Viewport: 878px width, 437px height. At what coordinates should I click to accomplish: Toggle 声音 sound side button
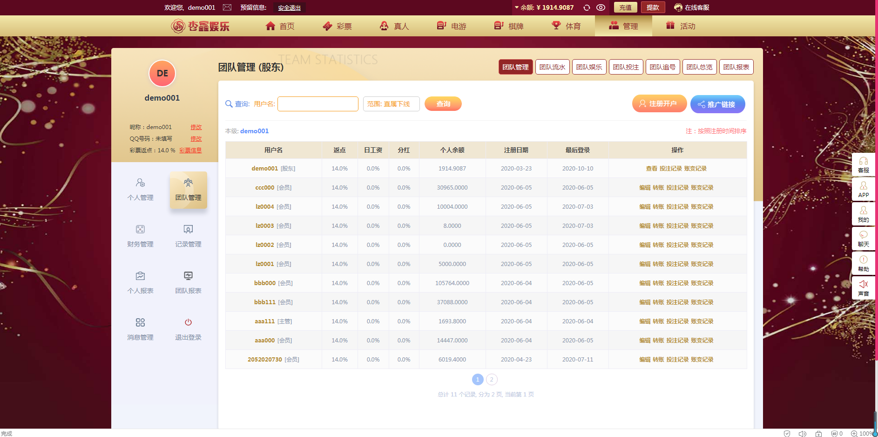(864, 288)
